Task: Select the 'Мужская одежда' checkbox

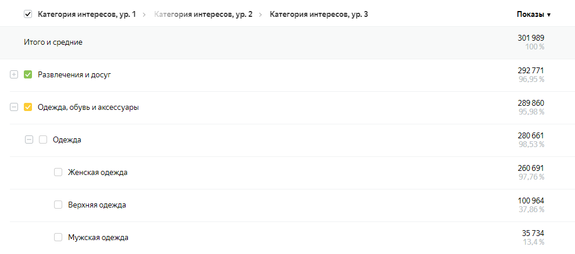Action: click(58, 238)
